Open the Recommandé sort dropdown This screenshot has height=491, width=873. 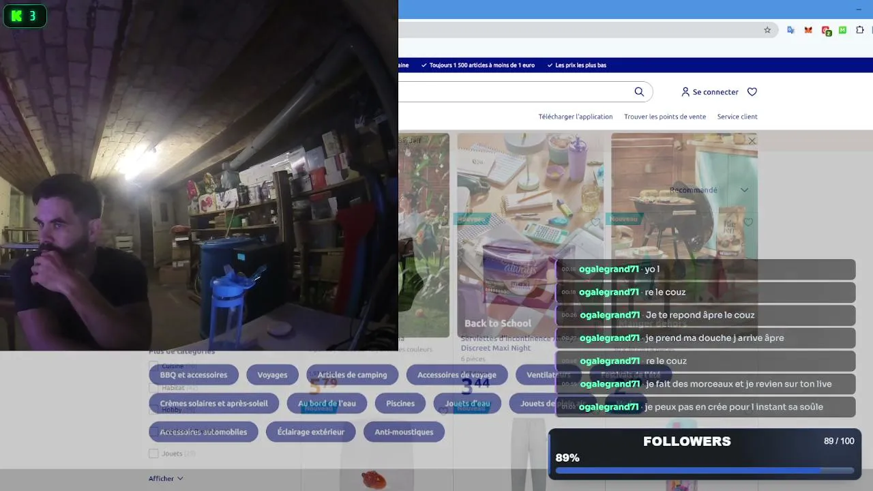[x=709, y=190]
